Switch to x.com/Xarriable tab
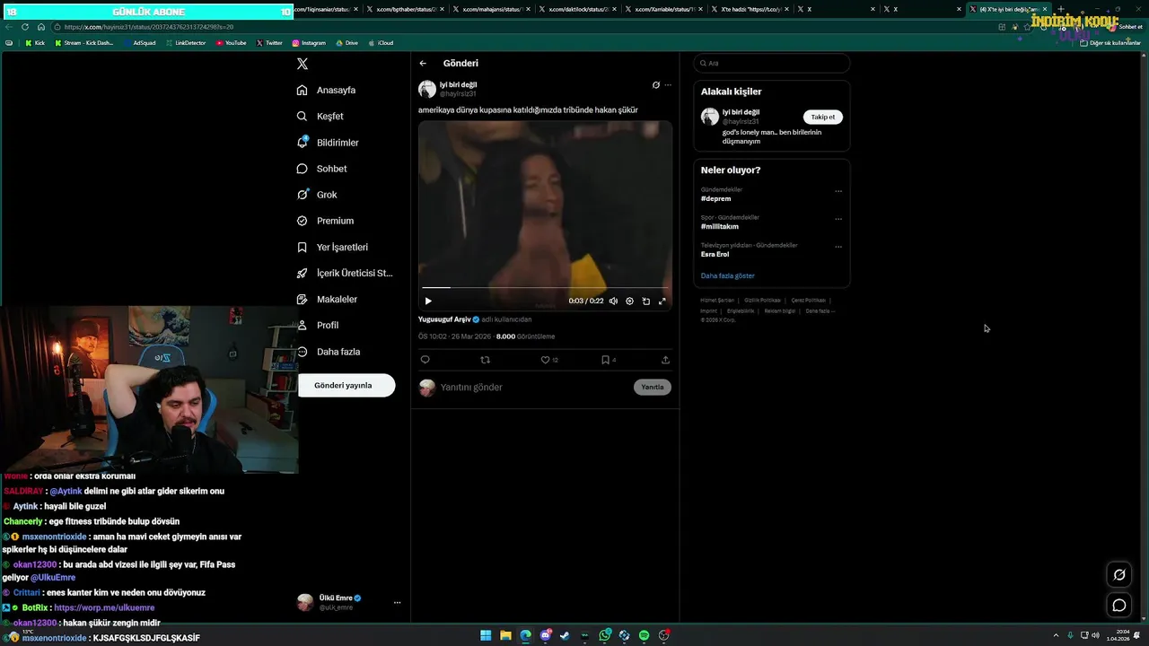 point(661,9)
